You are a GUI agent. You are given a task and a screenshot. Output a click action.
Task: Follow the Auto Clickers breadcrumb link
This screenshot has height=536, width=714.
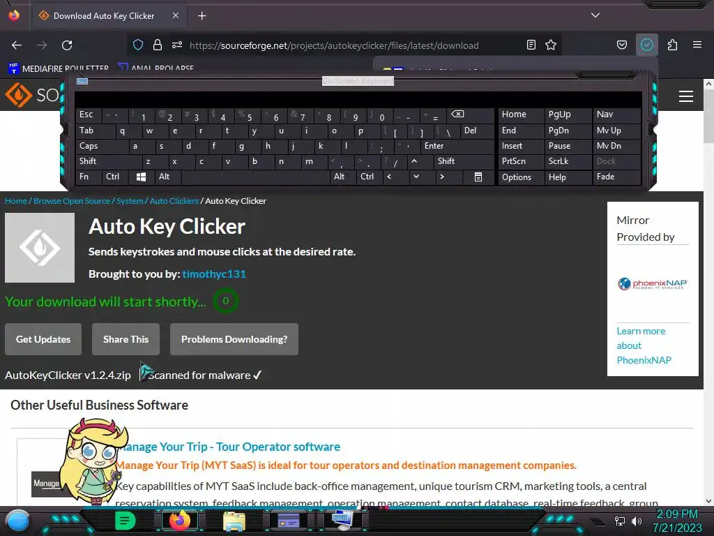[174, 201]
